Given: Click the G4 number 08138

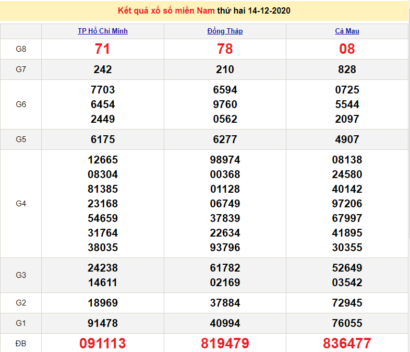Looking at the screenshot, I should [347, 160].
